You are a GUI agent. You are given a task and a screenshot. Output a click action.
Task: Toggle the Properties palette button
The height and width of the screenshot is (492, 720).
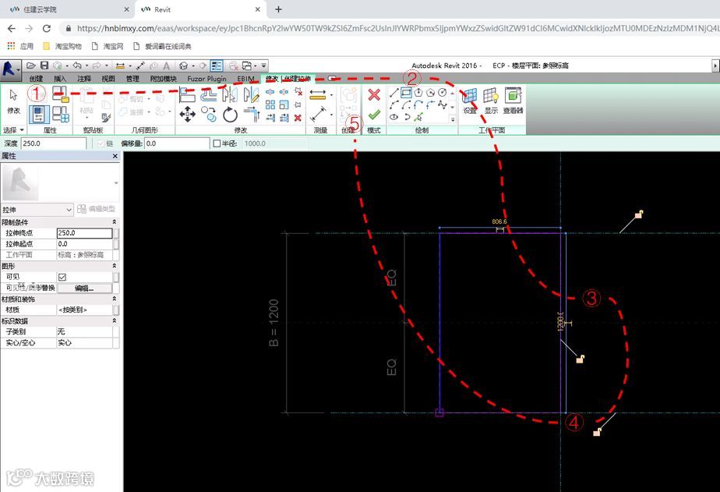pyautogui.click(x=39, y=114)
